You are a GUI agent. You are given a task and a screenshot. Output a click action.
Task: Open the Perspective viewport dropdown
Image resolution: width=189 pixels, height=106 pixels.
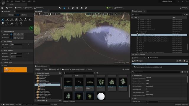point(43,14)
